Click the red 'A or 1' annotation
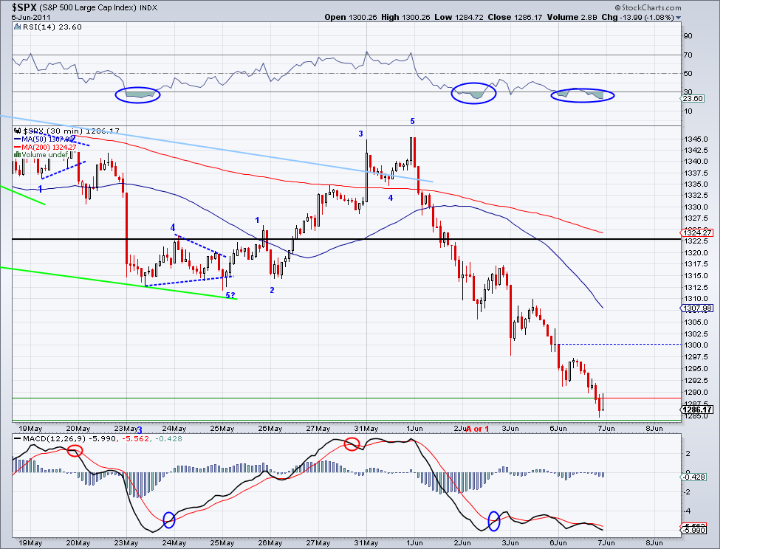 pos(478,429)
